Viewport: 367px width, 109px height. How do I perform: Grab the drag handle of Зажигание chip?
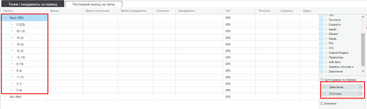[x=324, y=87]
